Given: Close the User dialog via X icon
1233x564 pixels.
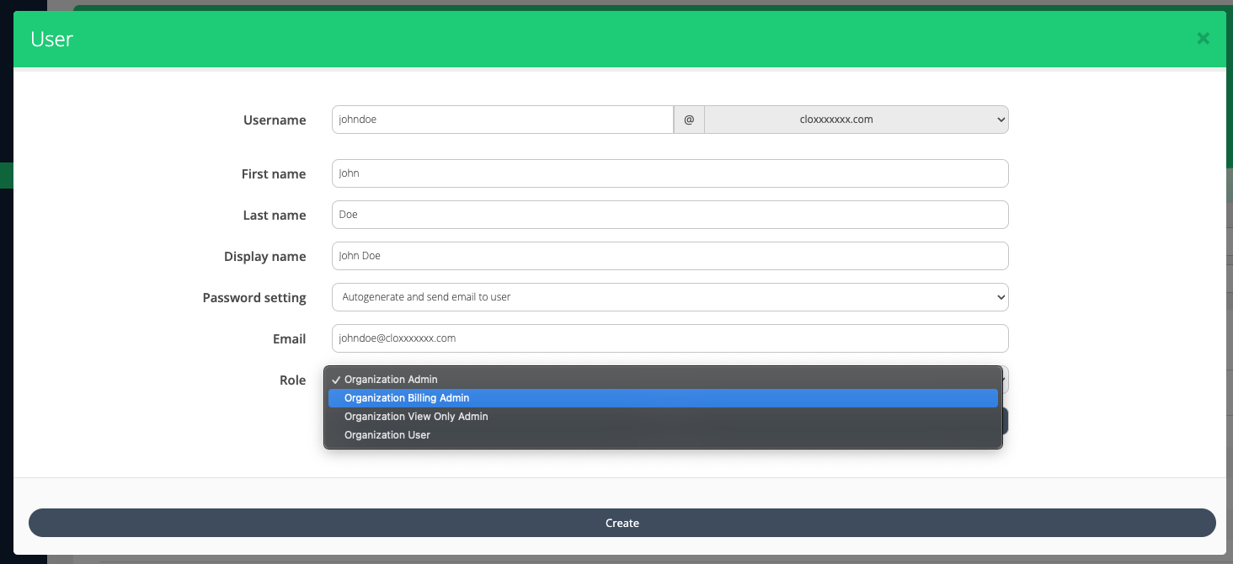Looking at the screenshot, I should click(1203, 38).
